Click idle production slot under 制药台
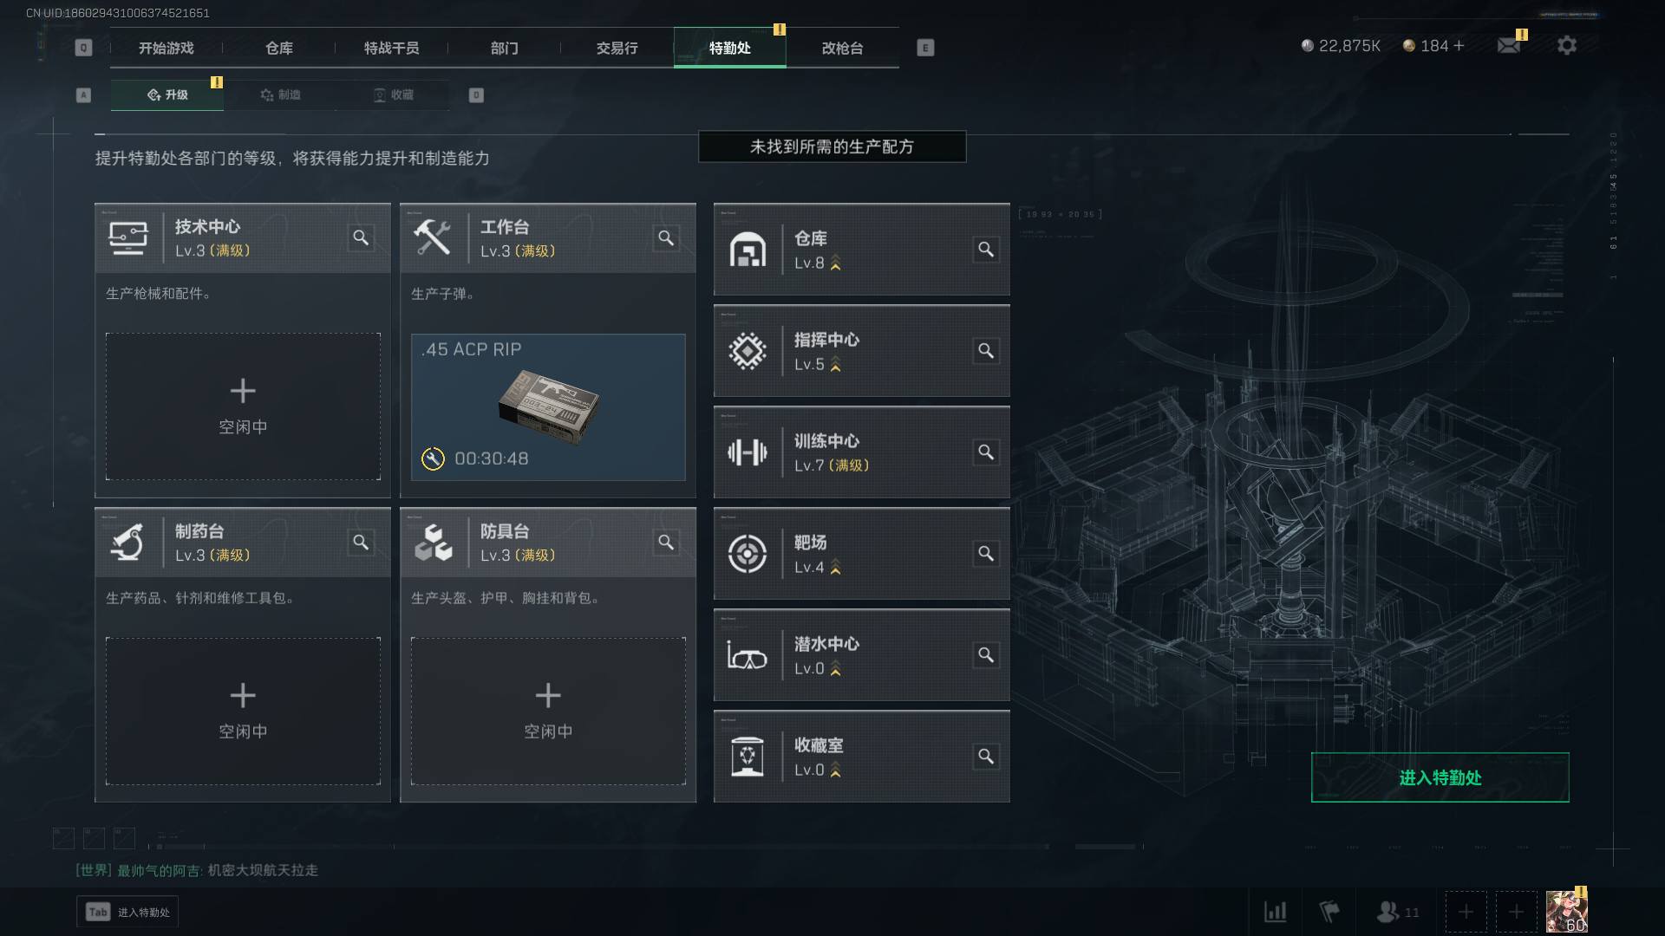 tap(243, 712)
